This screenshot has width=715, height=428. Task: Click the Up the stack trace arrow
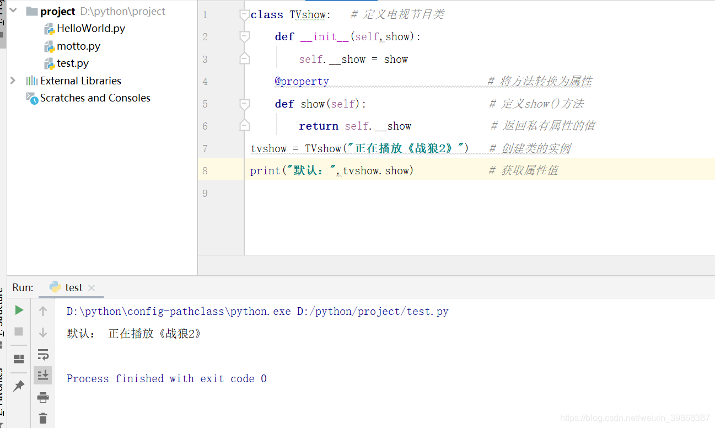pos(43,311)
